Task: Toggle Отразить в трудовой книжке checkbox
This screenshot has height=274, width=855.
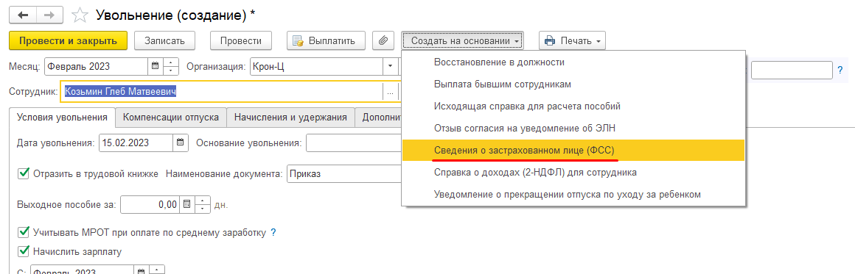Action: click(24, 173)
